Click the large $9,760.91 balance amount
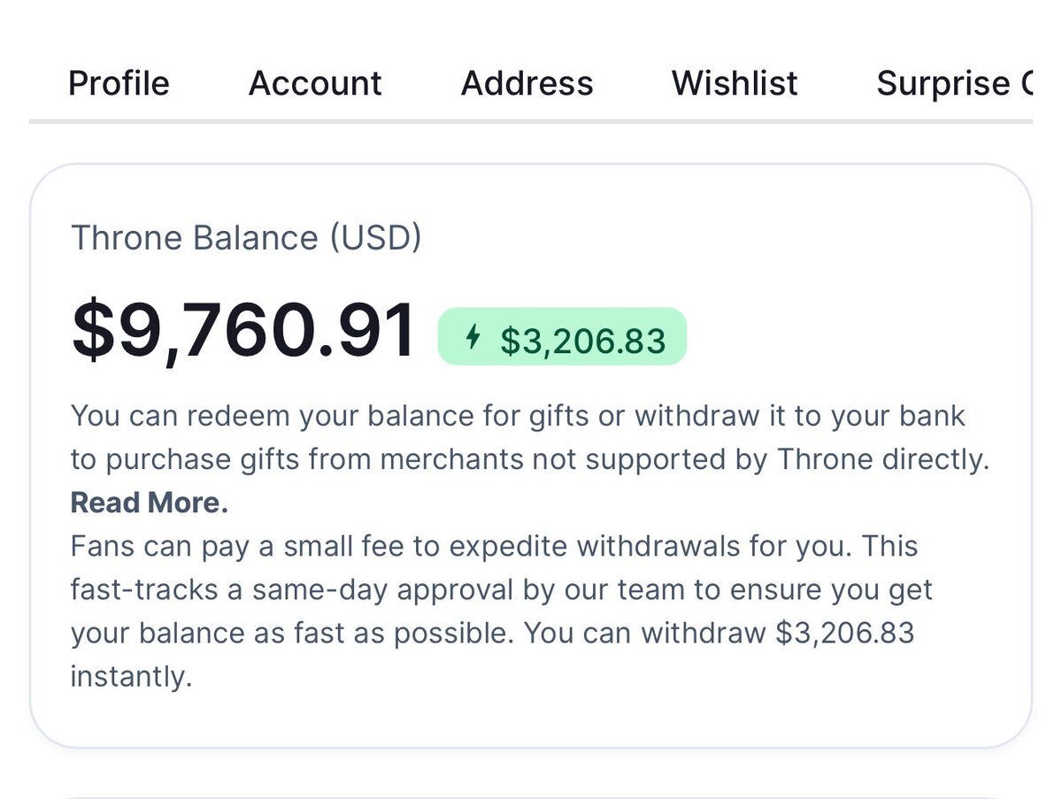 243,331
